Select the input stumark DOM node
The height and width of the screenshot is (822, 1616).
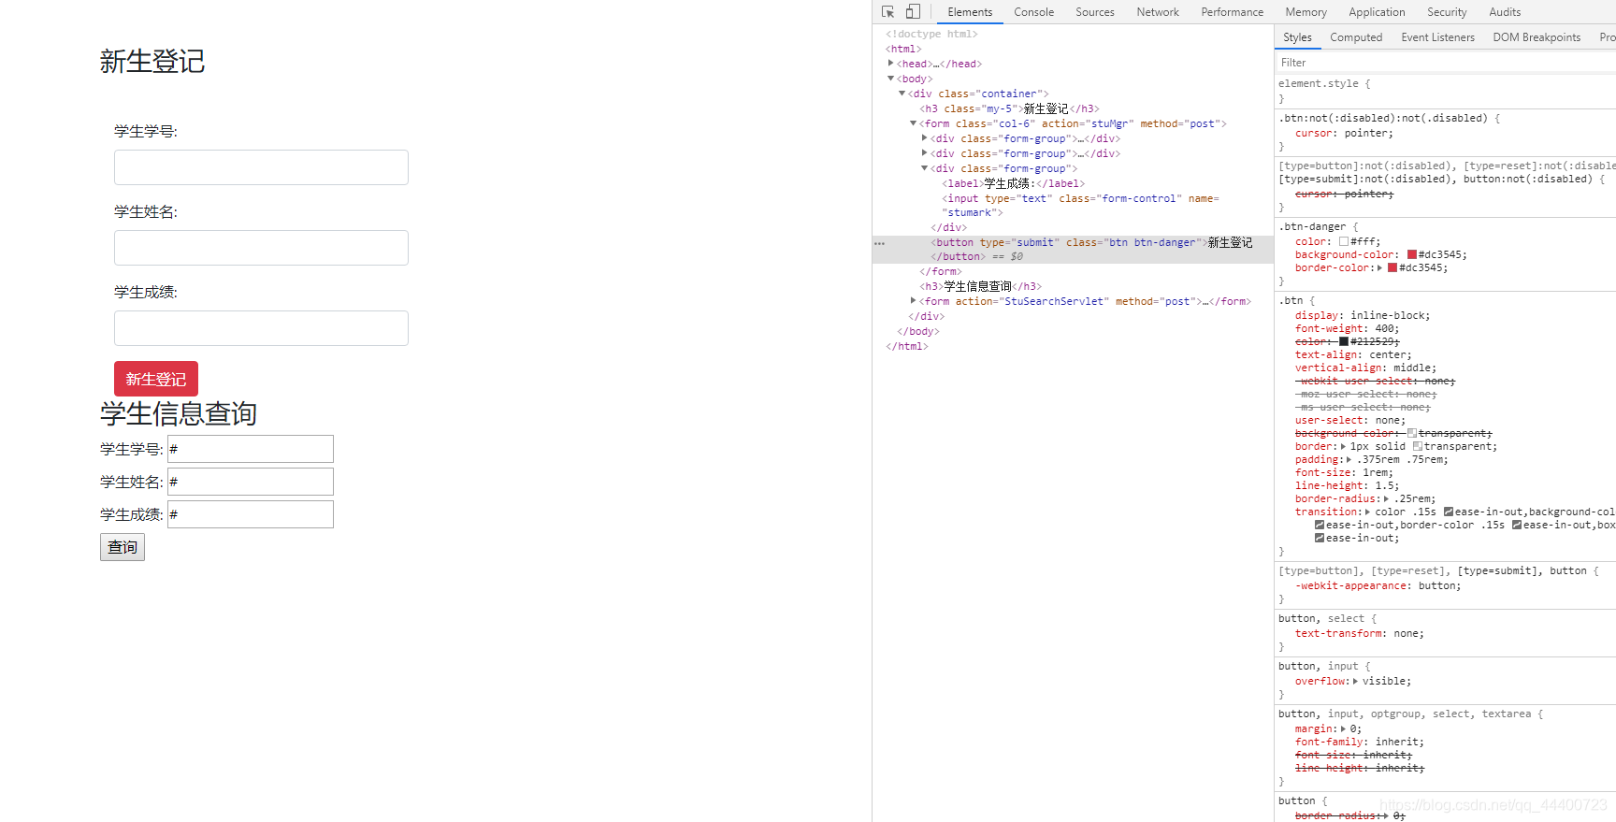(x=1080, y=206)
